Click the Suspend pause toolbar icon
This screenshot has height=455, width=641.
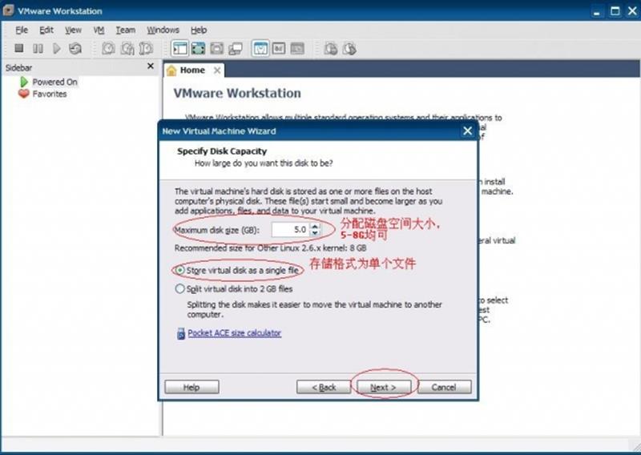pos(38,49)
